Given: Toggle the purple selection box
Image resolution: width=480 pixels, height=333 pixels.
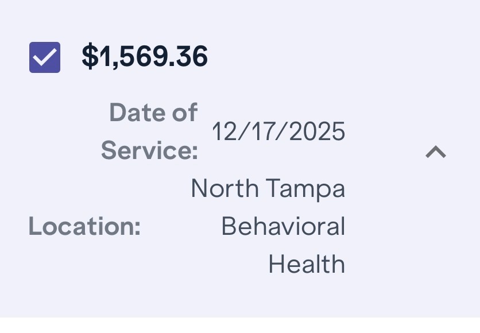Looking at the screenshot, I should tap(45, 57).
